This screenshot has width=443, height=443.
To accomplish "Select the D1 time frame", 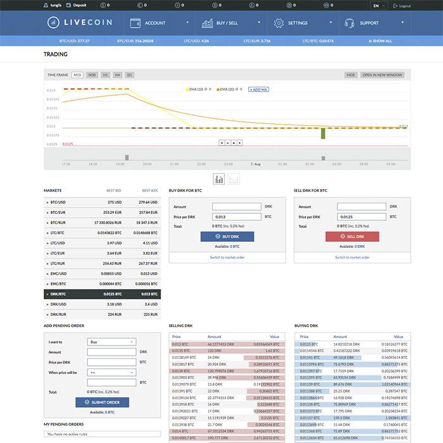I will coord(130,75).
